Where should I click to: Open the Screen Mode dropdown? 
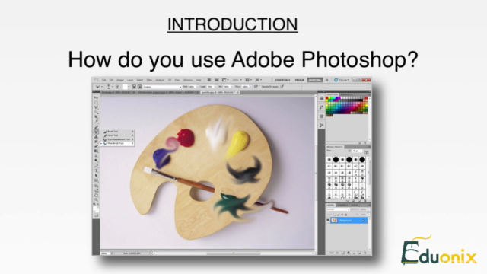[x=259, y=80]
